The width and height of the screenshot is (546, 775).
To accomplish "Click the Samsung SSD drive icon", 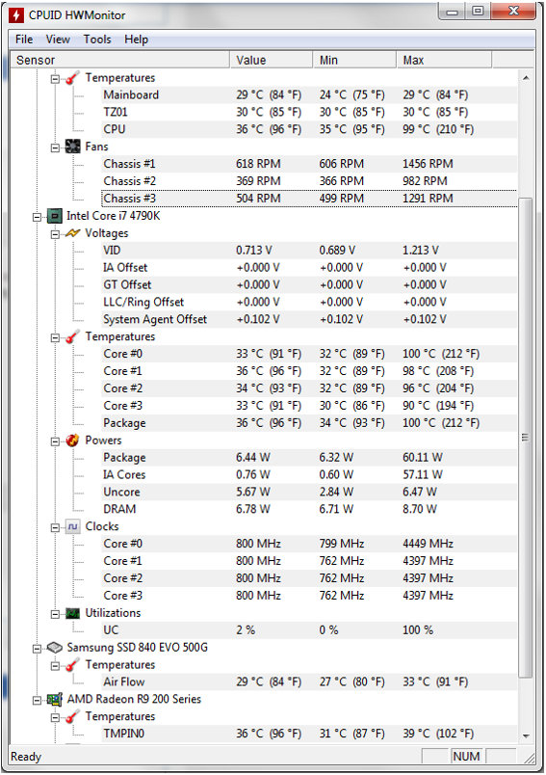I will coord(54,648).
